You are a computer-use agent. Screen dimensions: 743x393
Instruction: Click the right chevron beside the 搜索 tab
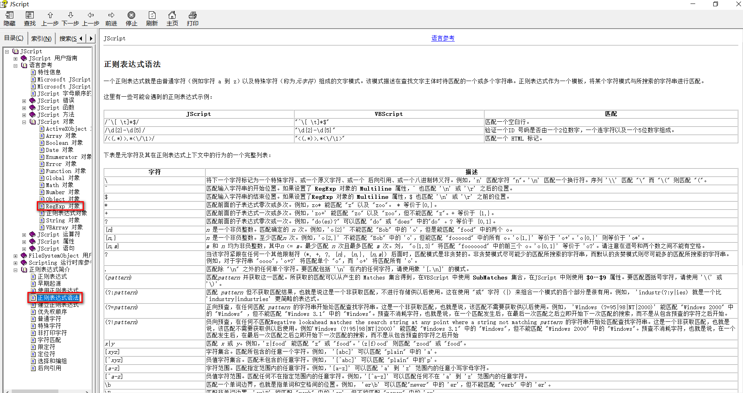click(x=91, y=38)
